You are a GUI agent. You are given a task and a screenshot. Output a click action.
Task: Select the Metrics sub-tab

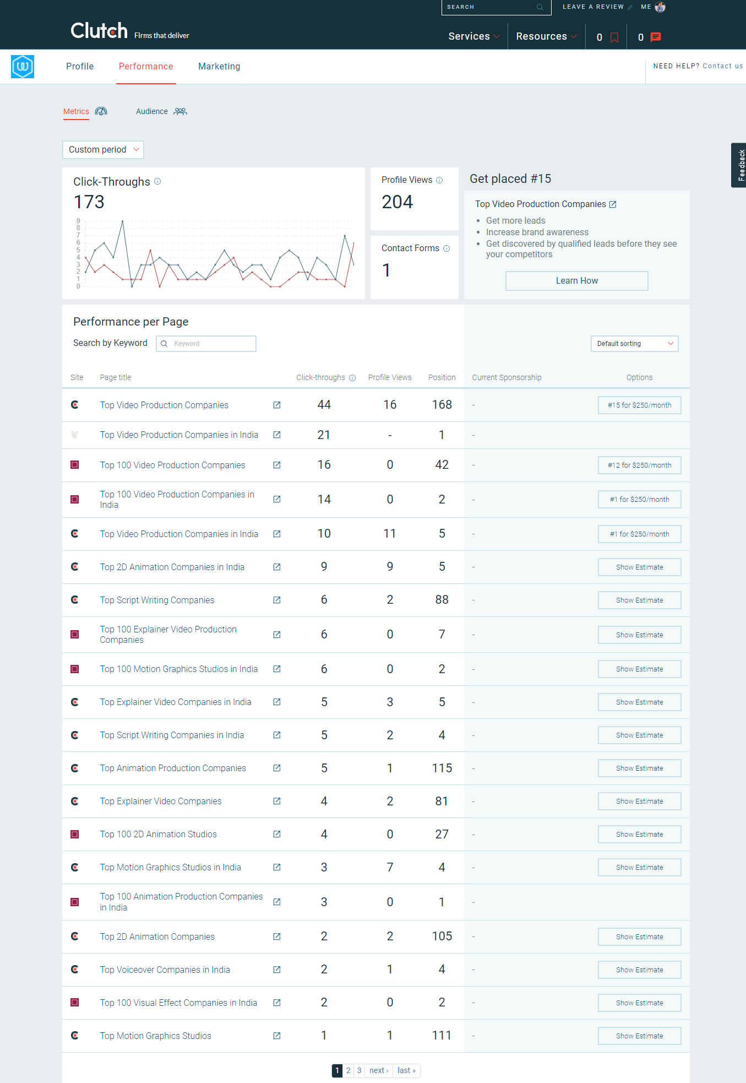(x=76, y=111)
